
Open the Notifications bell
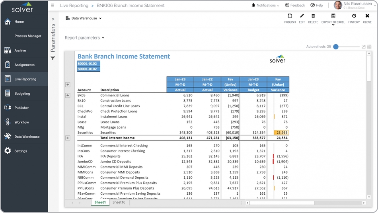point(253,6)
